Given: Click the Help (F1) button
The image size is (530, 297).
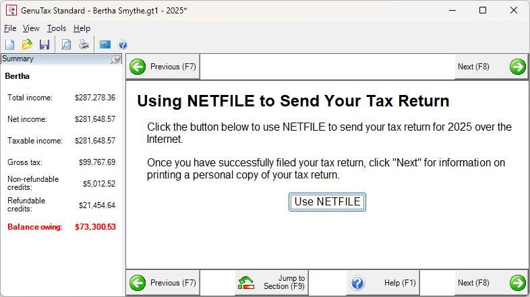Looking at the screenshot, I should 383,283.
